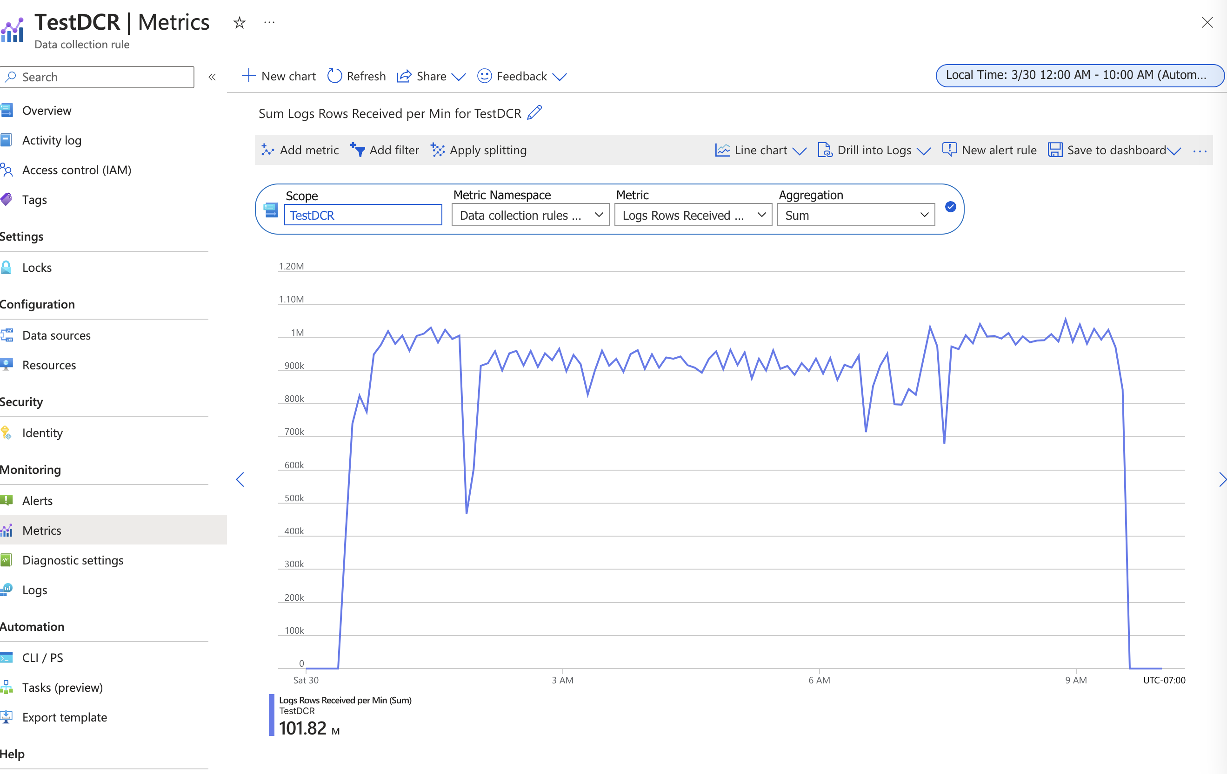Image resolution: width=1227 pixels, height=774 pixels.
Task: Click the 'Logs Rows Received per Min (Sum)' legend
Action: (346, 700)
